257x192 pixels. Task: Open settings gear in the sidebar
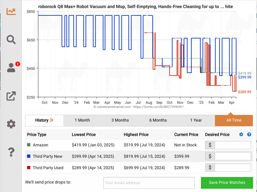(11, 124)
